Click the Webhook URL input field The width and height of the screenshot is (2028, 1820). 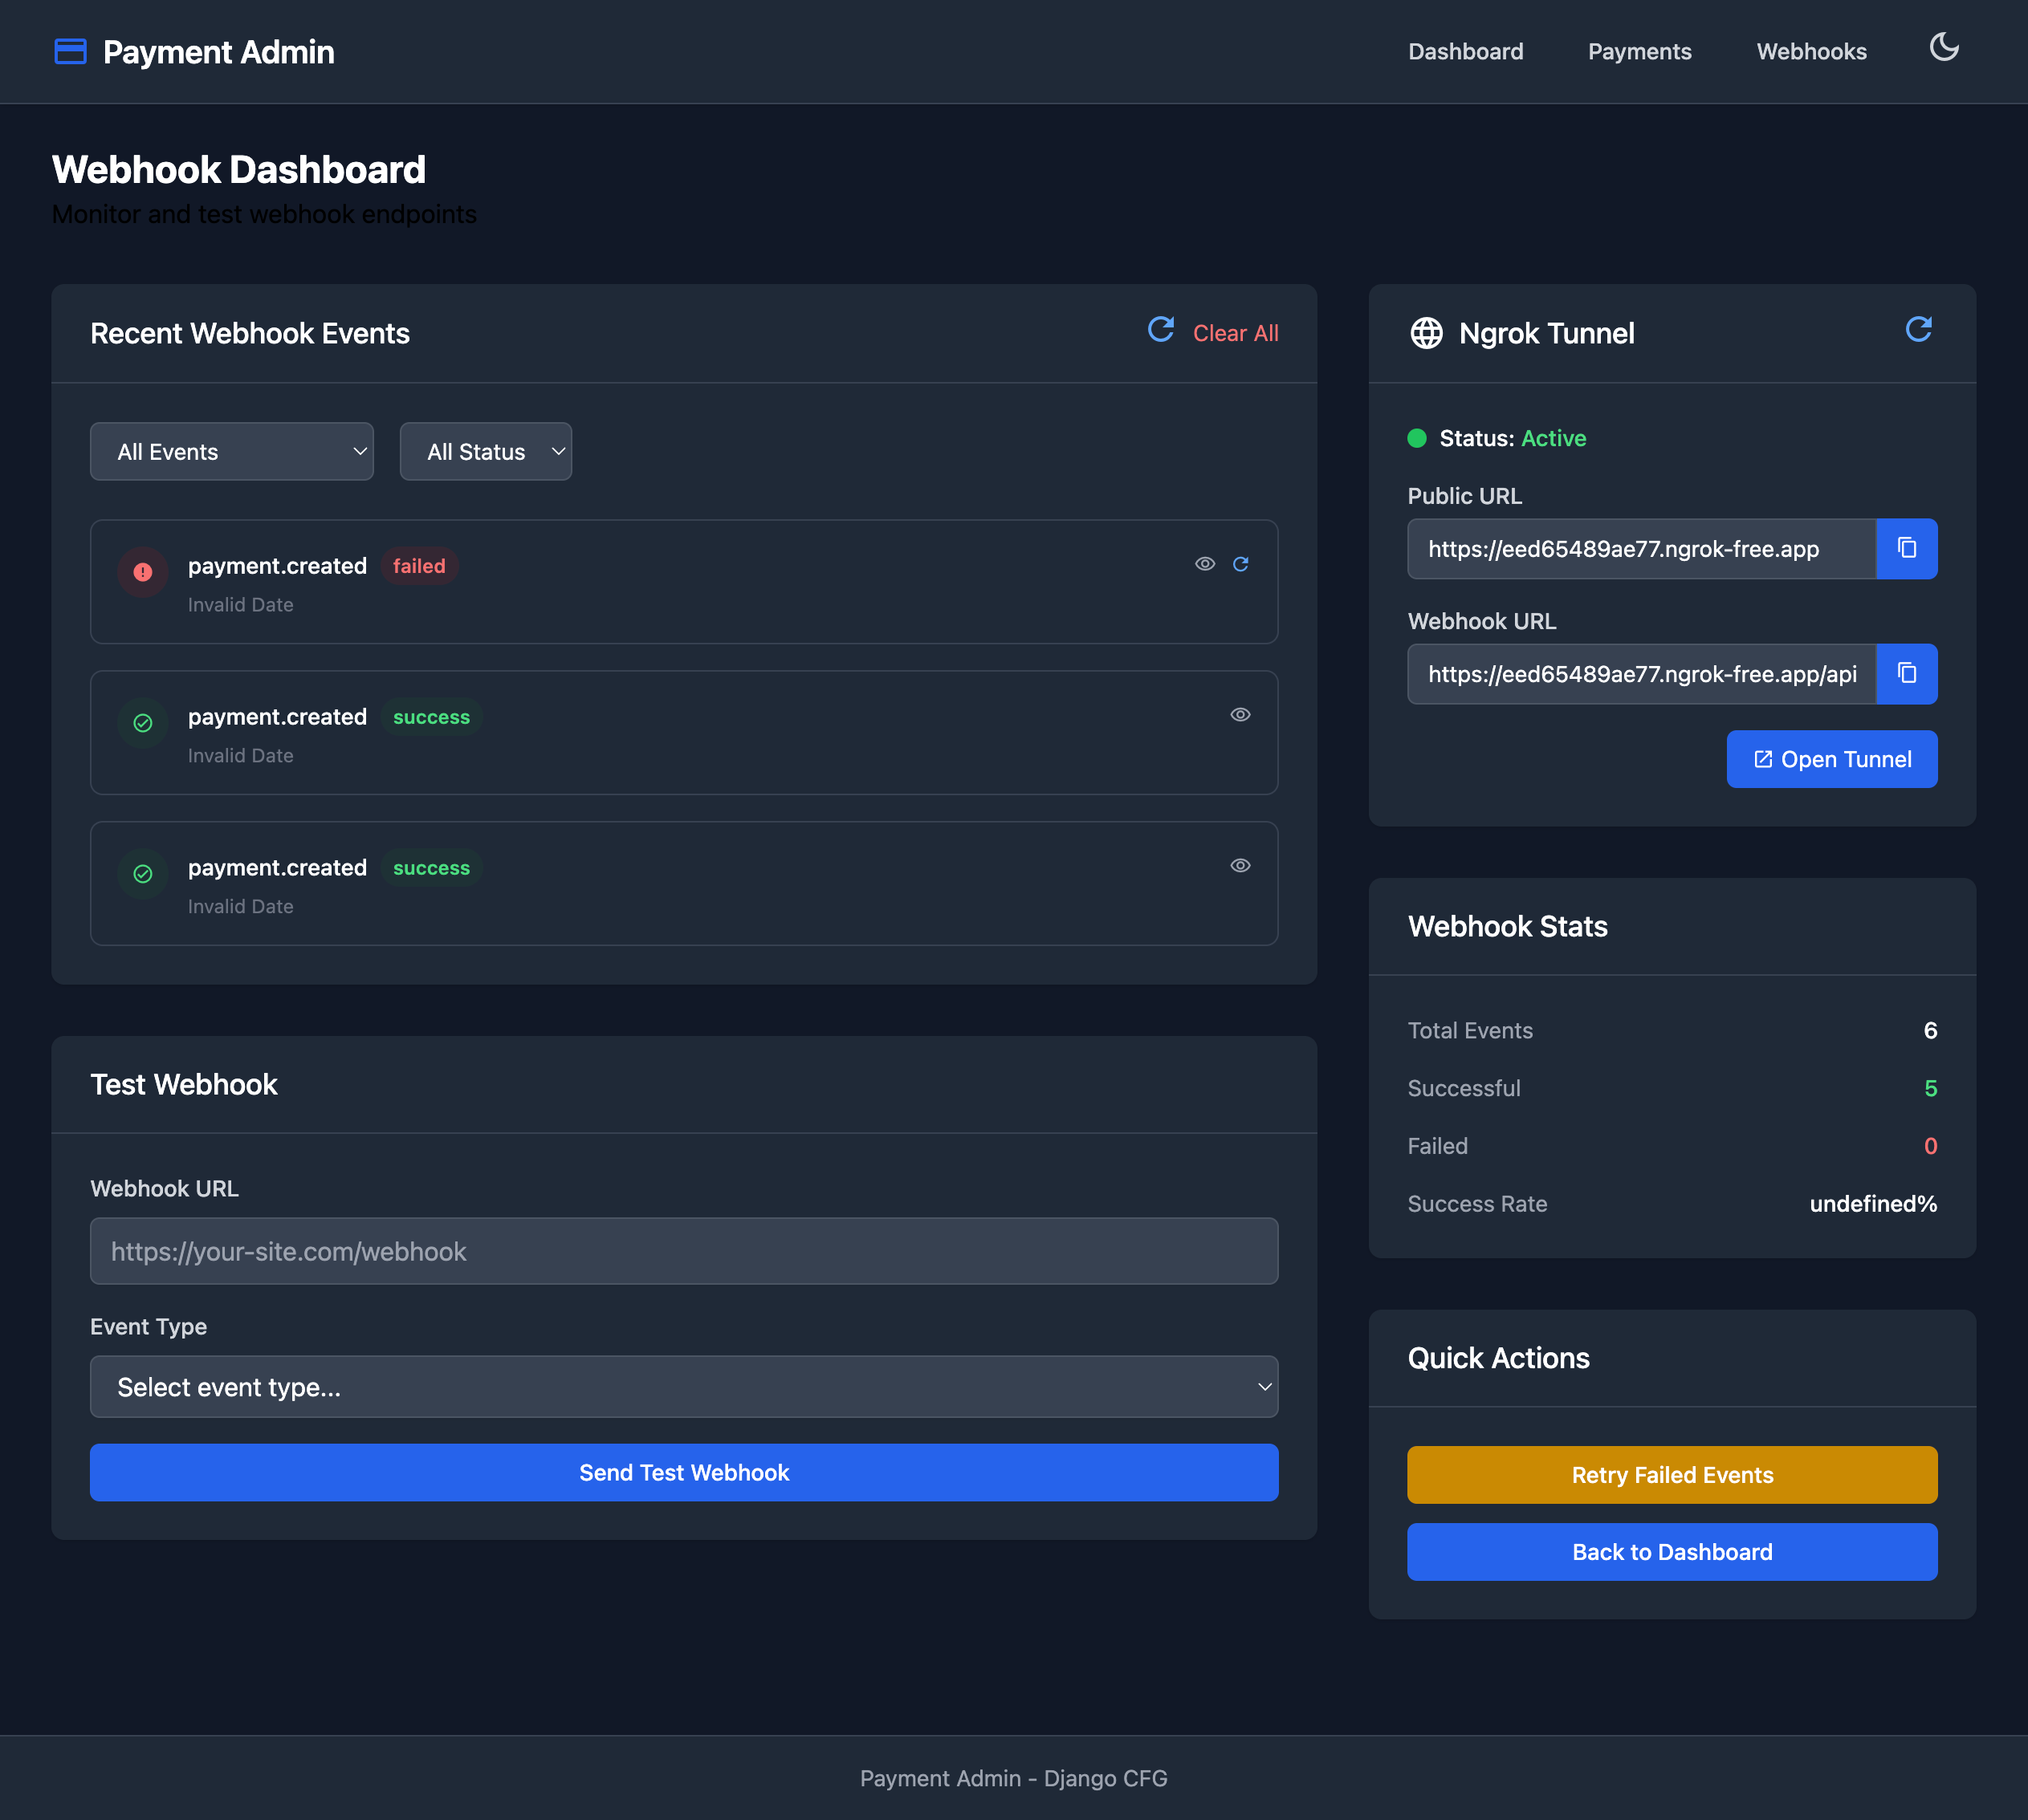click(683, 1251)
